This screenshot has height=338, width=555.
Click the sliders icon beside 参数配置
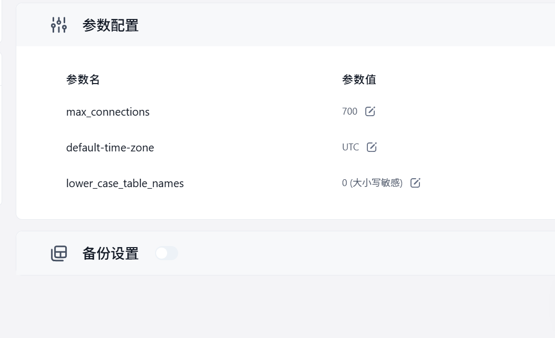click(58, 25)
